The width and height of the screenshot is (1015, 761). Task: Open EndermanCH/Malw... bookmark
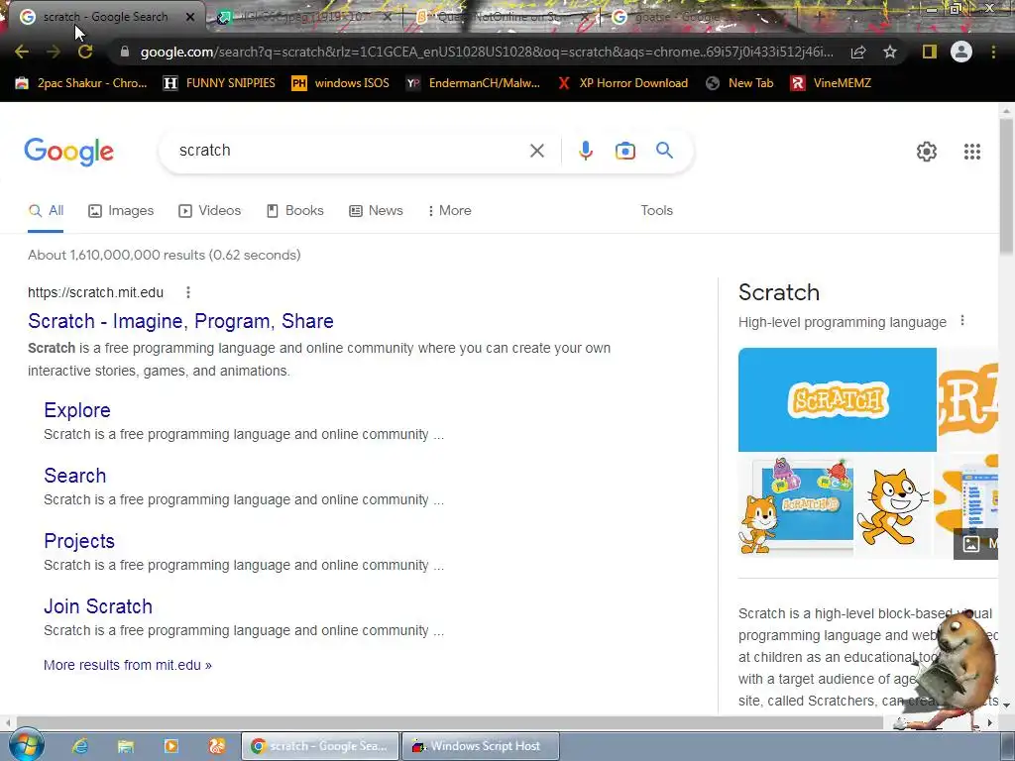click(x=473, y=83)
